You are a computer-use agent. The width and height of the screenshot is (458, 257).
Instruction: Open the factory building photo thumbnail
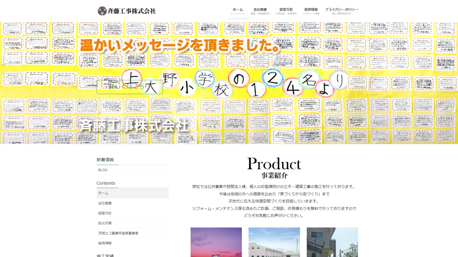274,242
